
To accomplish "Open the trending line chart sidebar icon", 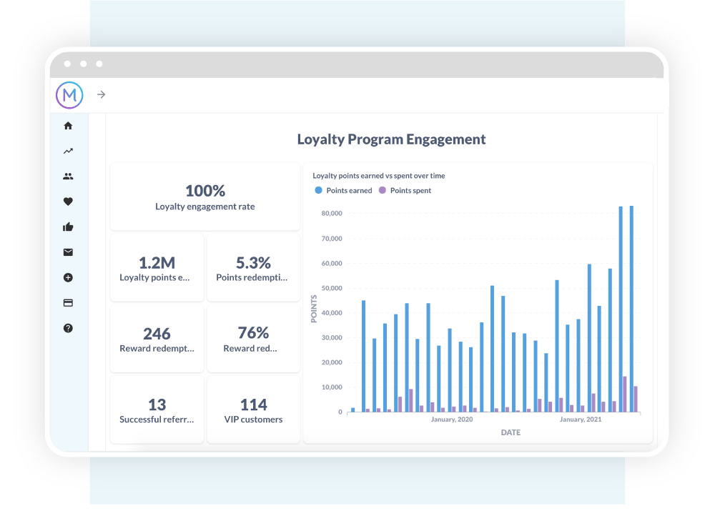I will click(69, 151).
